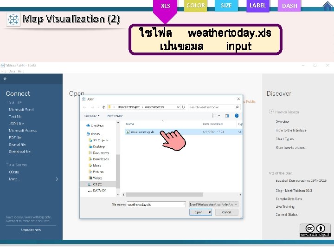Click the Open button

(199, 212)
